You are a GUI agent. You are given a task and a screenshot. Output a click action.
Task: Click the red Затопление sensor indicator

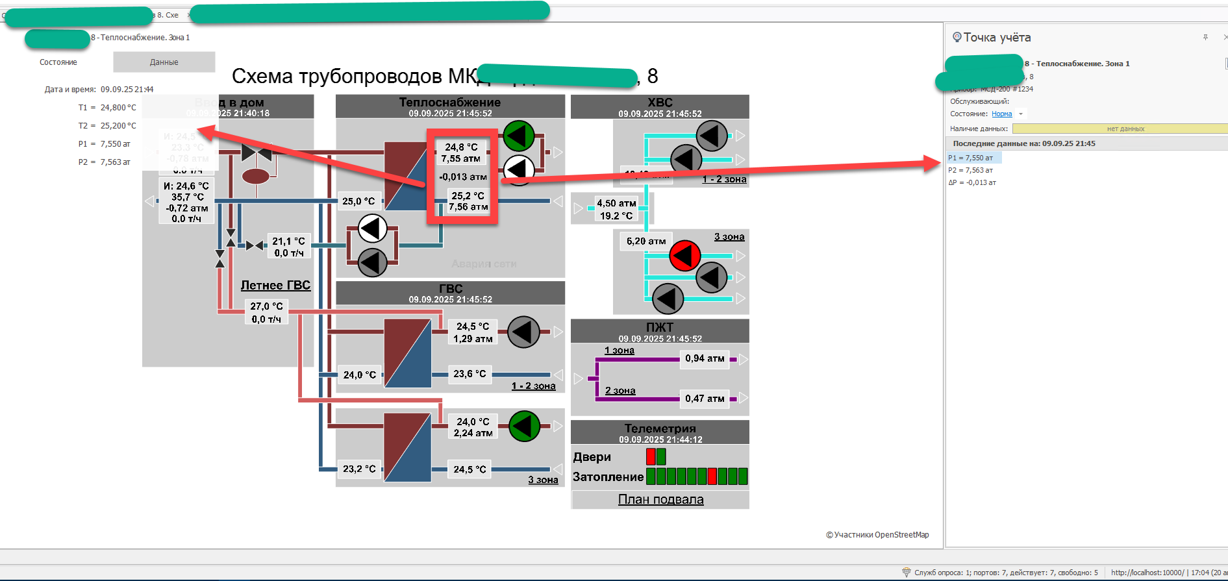pyautogui.click(x=712, y=476)
